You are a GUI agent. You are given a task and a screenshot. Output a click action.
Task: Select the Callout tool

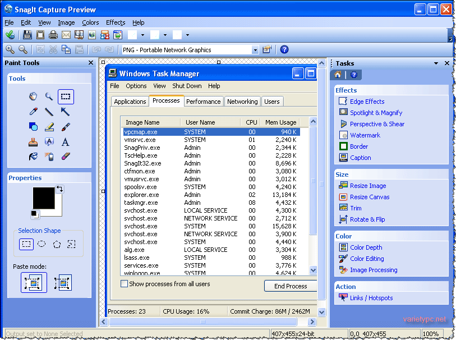tap(49, 142)
